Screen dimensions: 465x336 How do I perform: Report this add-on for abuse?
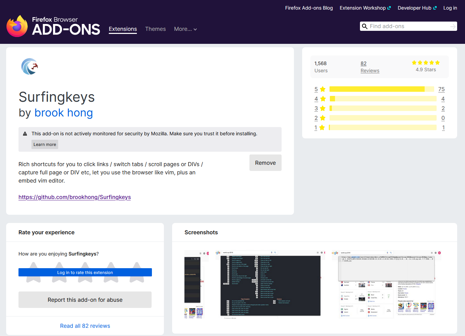(85, 300)
